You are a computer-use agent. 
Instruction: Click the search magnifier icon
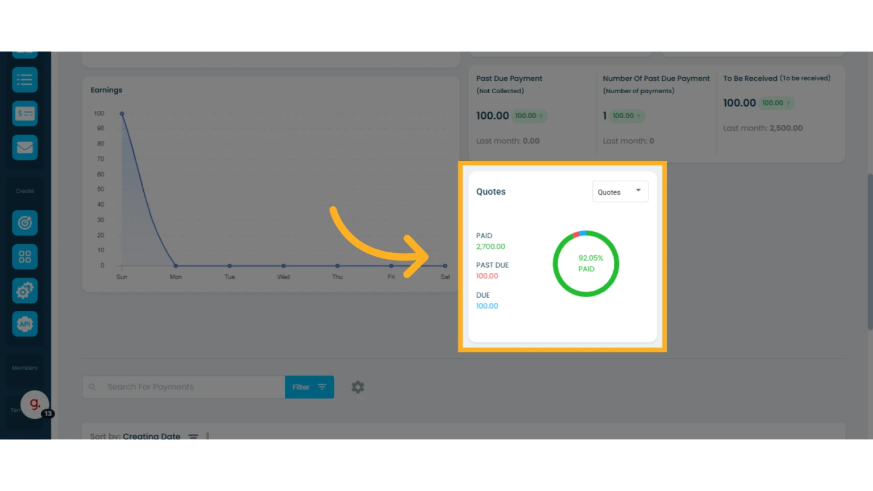[92, 387]
